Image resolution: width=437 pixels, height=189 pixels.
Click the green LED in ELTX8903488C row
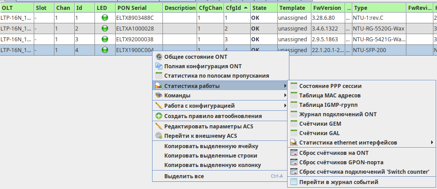pyautogui.click(x=105, y=18)
